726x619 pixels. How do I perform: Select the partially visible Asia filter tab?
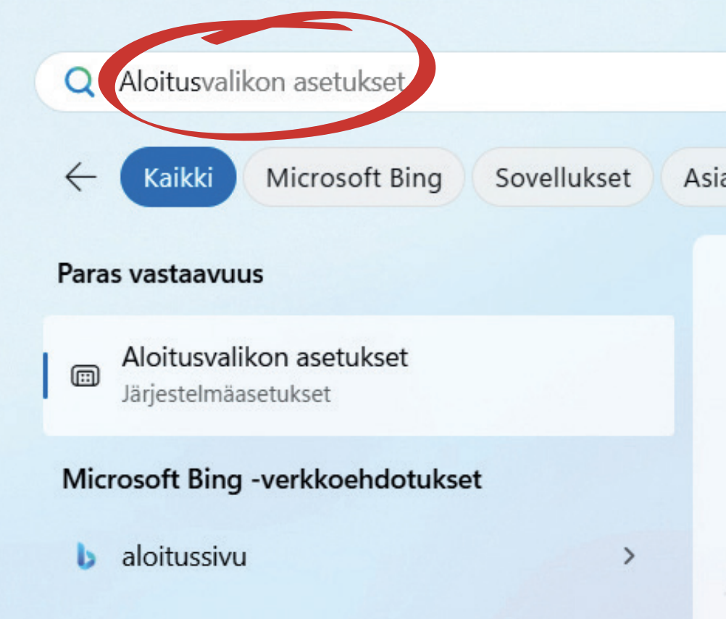[700, 178]
